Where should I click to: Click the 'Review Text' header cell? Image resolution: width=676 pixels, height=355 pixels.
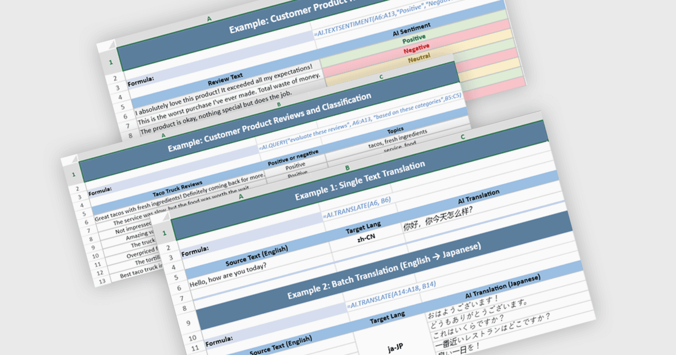tap(225, 78)
